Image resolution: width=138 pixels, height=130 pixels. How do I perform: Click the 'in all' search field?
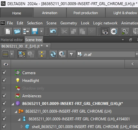click(106, 54)
